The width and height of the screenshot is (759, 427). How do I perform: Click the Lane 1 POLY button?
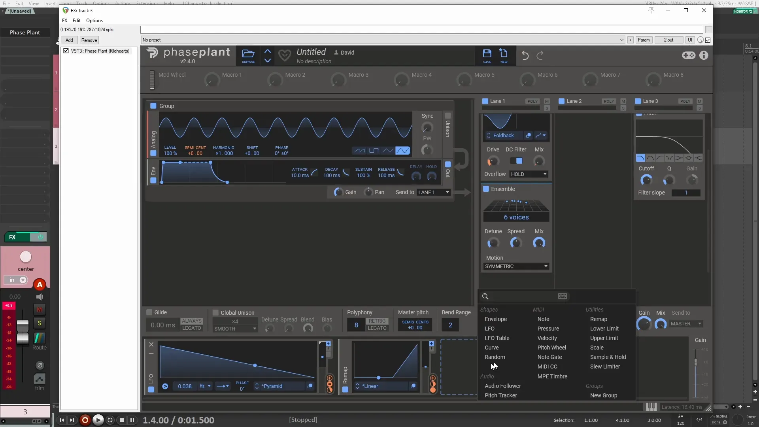click(x=532, y=102)
